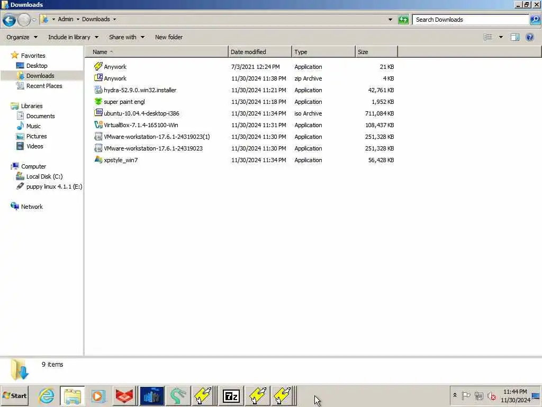
Task: Open the Help question mark icon
Action: pos(529,37)
